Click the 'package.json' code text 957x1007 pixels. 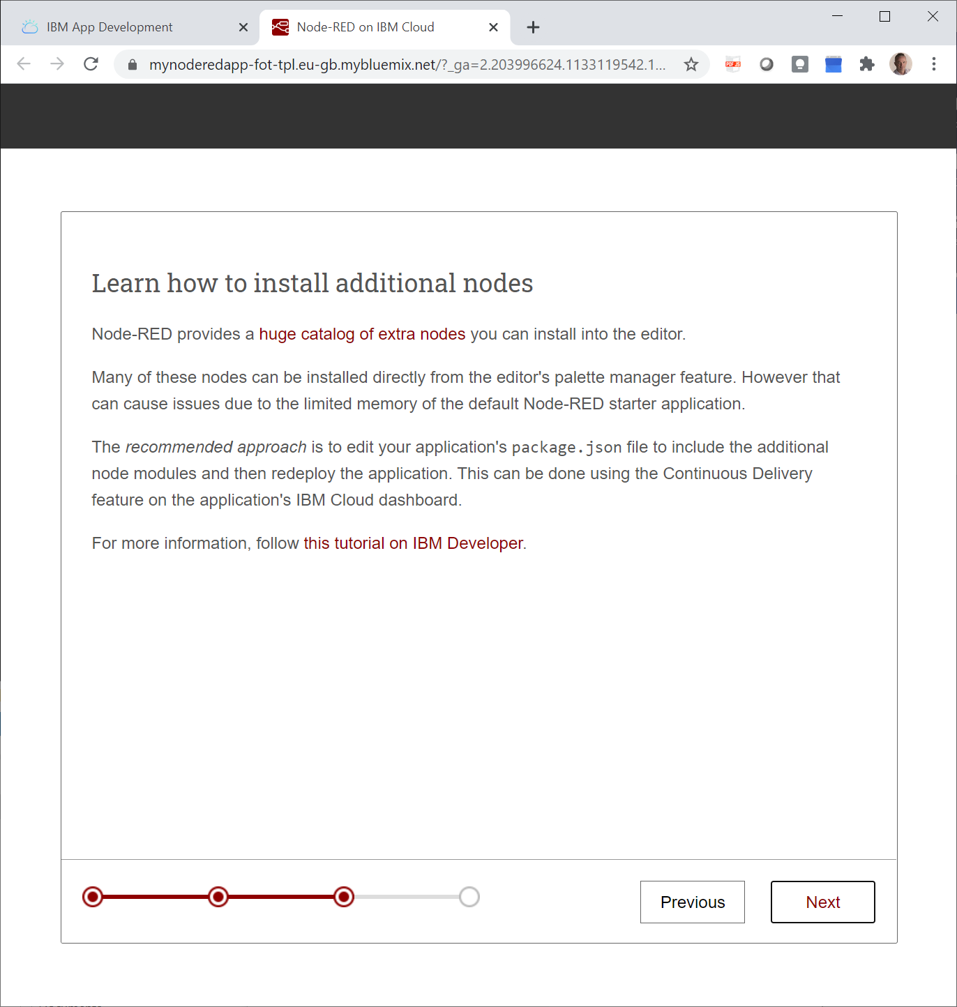566,447
